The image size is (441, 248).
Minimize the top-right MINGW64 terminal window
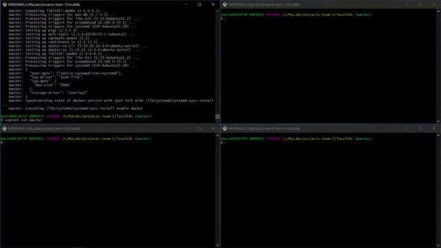(x=407, y=5)
